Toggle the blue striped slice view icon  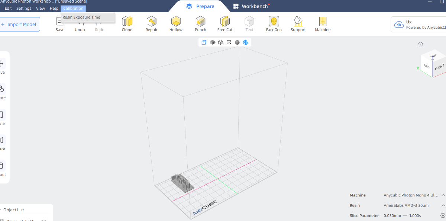245,42
